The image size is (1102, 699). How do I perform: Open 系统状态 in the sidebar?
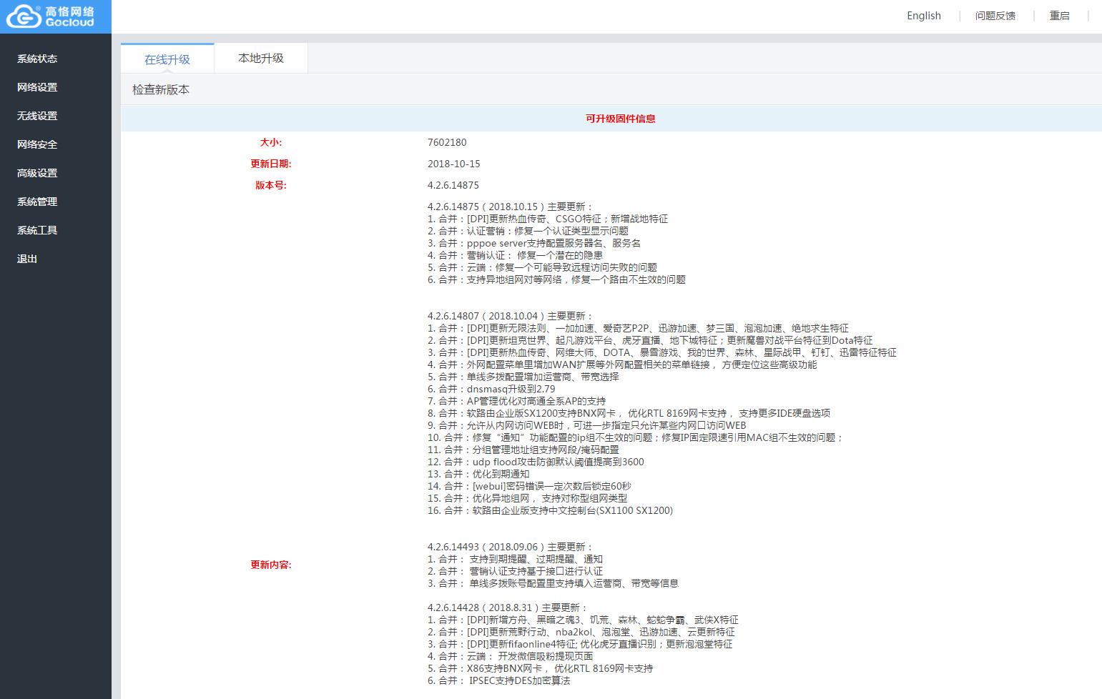[x=37, y=59]
